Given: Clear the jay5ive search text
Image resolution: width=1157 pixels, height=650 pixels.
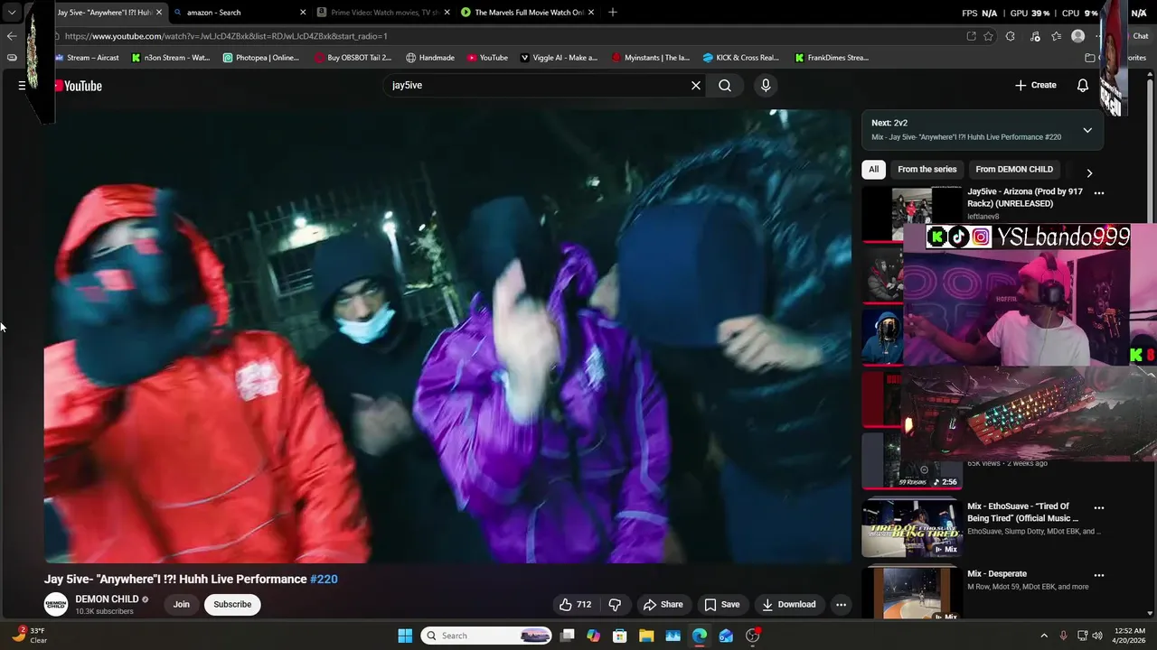Looking at the screenshot, I should 696,85.
